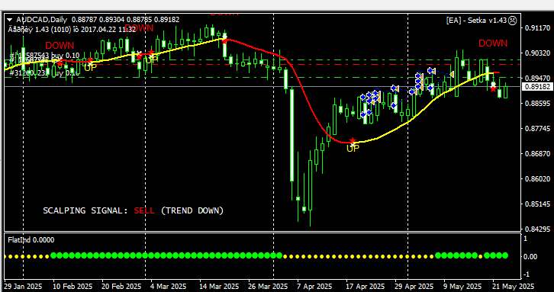Select the [EA] - Setka v1.43 label
This screenshot has width=554, height=292.
[477, 21]
